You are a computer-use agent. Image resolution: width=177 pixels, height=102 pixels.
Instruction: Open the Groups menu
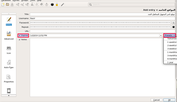25,1
